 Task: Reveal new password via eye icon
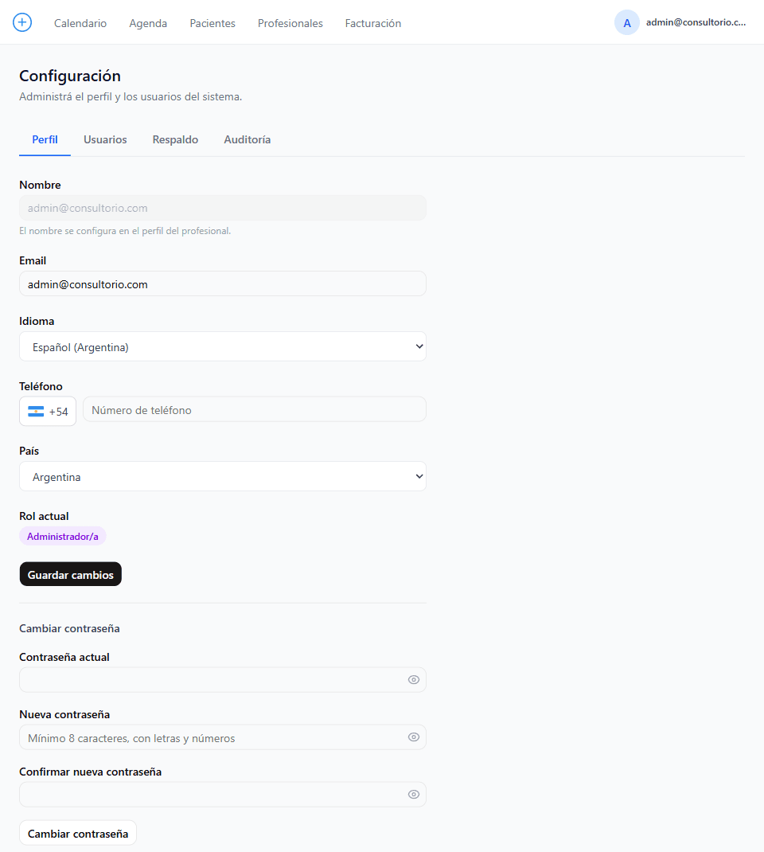(x=414, y=737)
